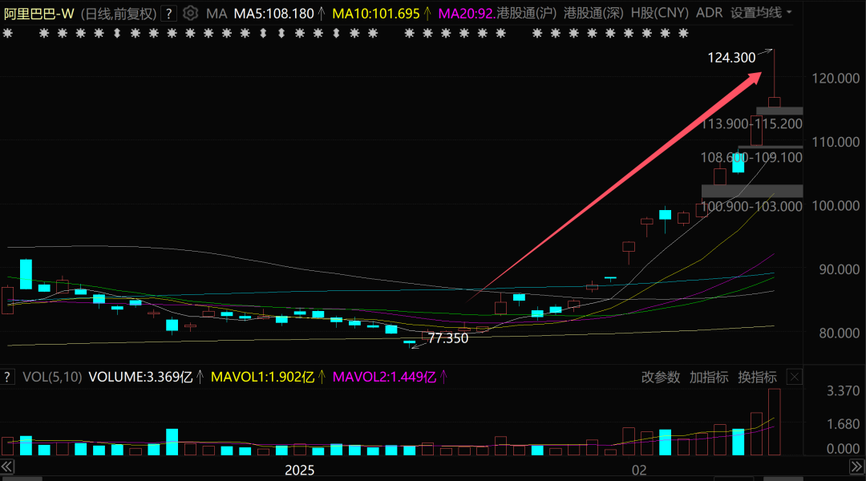Viewport: 866px width, 481px height.
Task: Click 换指标 to change indicator
Action: pos(757,377)
